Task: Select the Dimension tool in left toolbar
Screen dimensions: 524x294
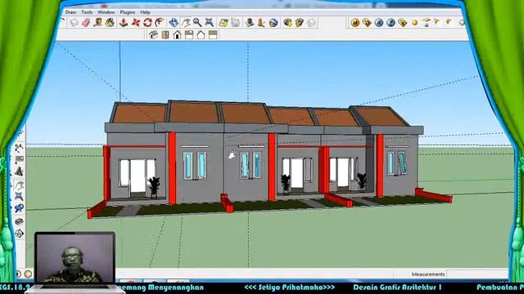Action: coord(19,148)
